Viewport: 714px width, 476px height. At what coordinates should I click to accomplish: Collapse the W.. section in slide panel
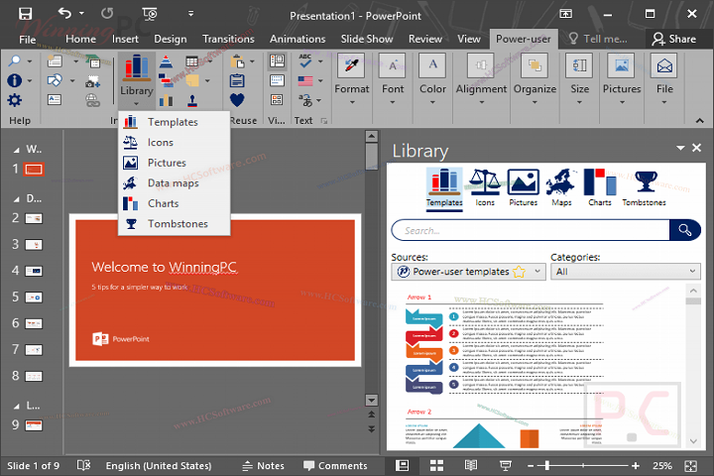pyautogui.click(x=17, y=150)
